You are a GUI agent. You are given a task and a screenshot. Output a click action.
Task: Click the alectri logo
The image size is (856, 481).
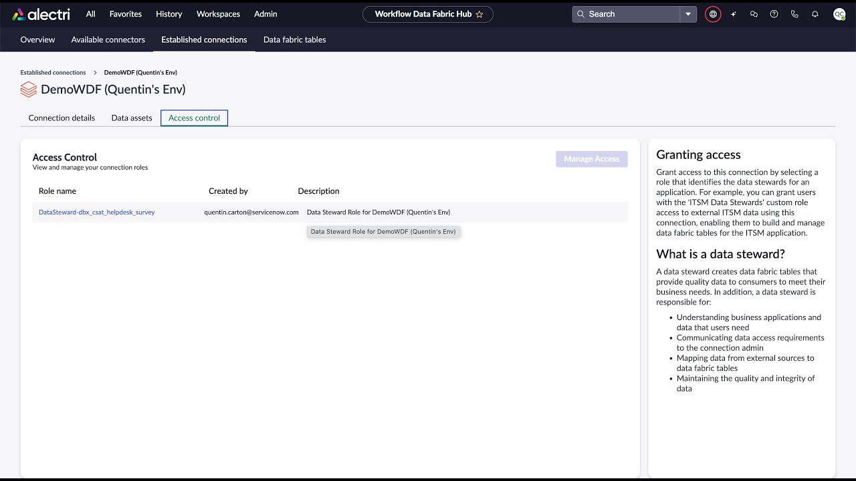41,14
